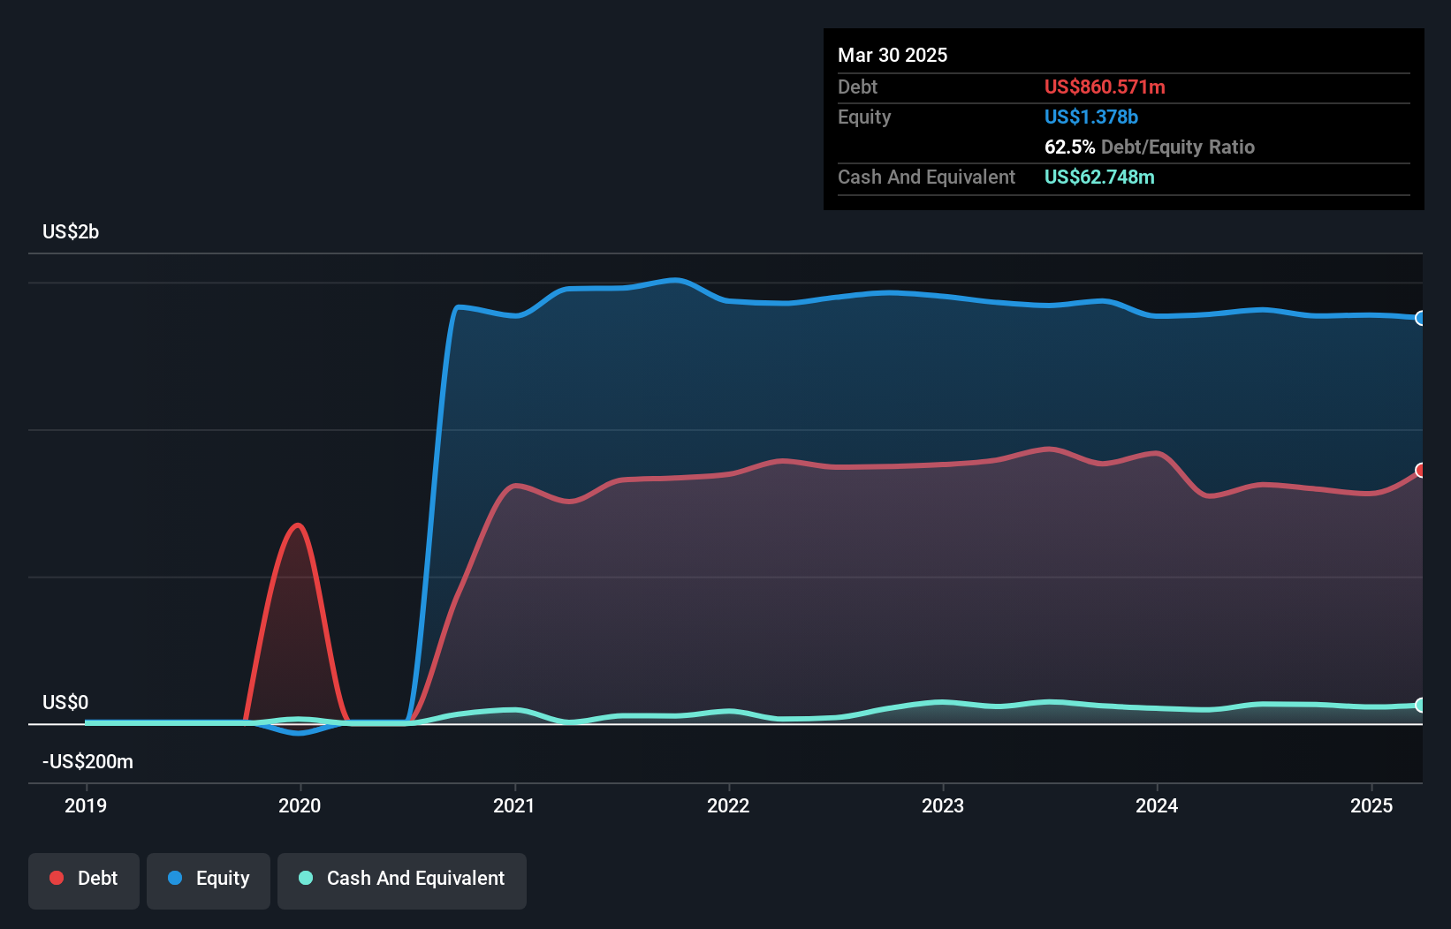Click the 2020 x-axis label

[300, 805]
